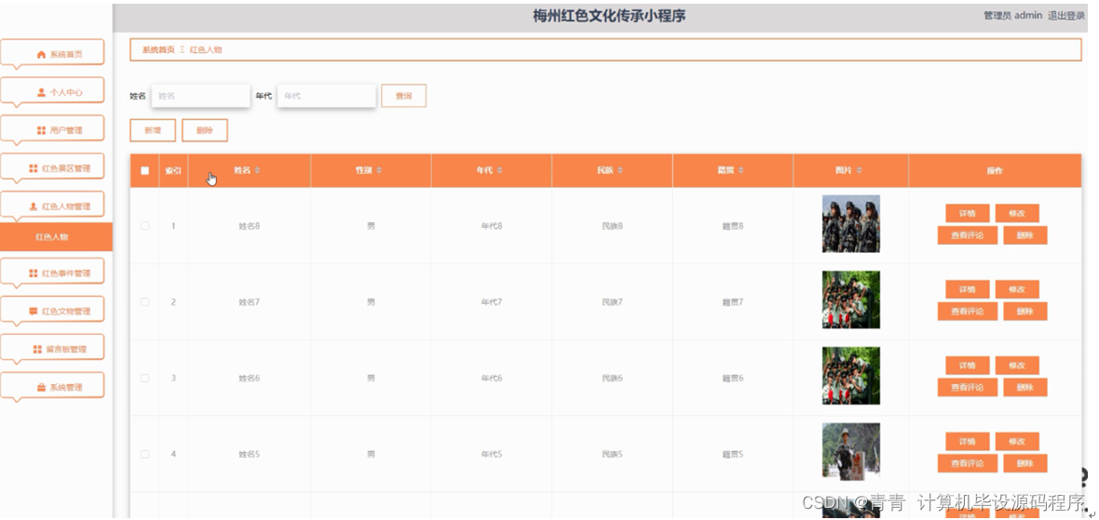
Task: Click 修改 for row 姓名8
Action: point(1017,213)
